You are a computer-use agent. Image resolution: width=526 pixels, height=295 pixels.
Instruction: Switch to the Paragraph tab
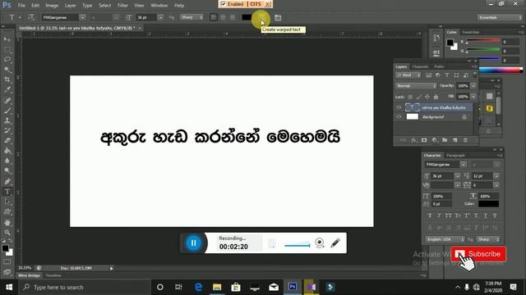coord(455,155)
